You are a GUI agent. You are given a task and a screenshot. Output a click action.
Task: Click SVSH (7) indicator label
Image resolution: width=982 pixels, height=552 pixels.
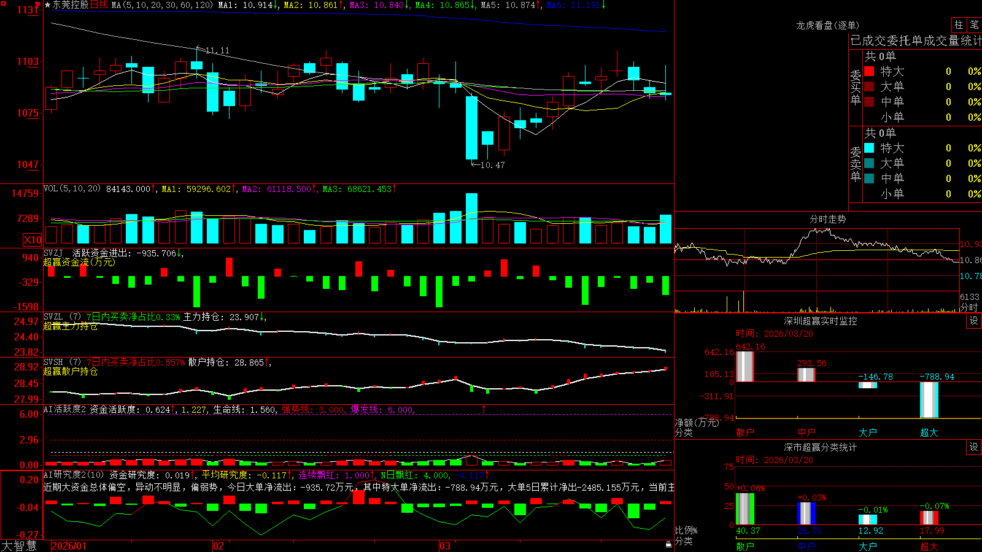click(62, 362)
